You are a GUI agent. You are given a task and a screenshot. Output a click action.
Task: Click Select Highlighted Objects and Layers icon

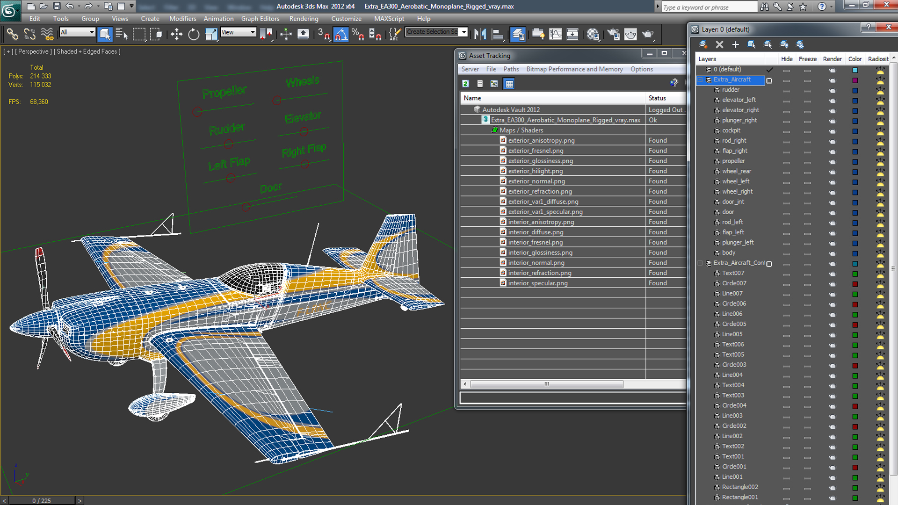[x=751, y=44]
